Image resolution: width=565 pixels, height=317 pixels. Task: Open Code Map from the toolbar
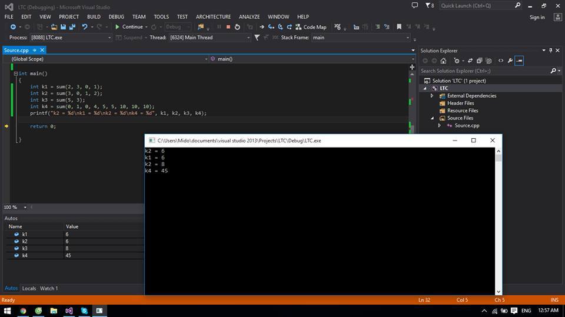(310, 27)
